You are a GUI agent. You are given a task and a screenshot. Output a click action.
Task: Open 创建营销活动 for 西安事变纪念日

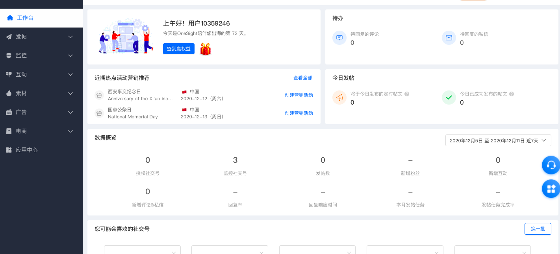tap(299, 95)
